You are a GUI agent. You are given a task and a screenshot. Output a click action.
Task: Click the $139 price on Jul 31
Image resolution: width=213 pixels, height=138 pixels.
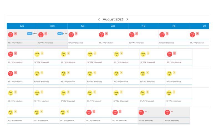point(65,34)
